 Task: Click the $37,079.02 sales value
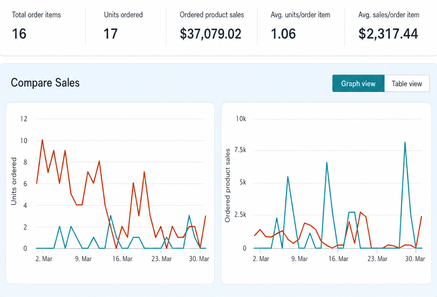click(211, 34)
